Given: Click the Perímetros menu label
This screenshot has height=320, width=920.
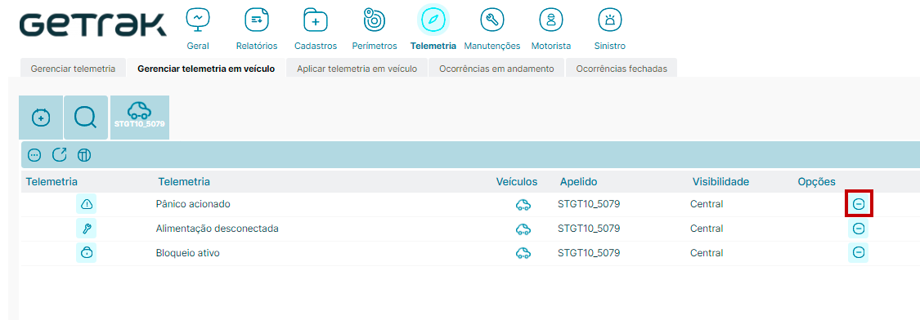Looking at the screenshot, I should 375,46.
